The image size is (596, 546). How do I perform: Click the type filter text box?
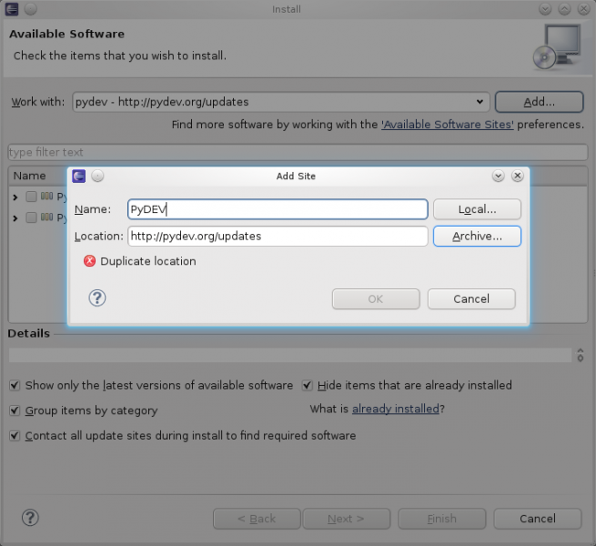(298, 152)
